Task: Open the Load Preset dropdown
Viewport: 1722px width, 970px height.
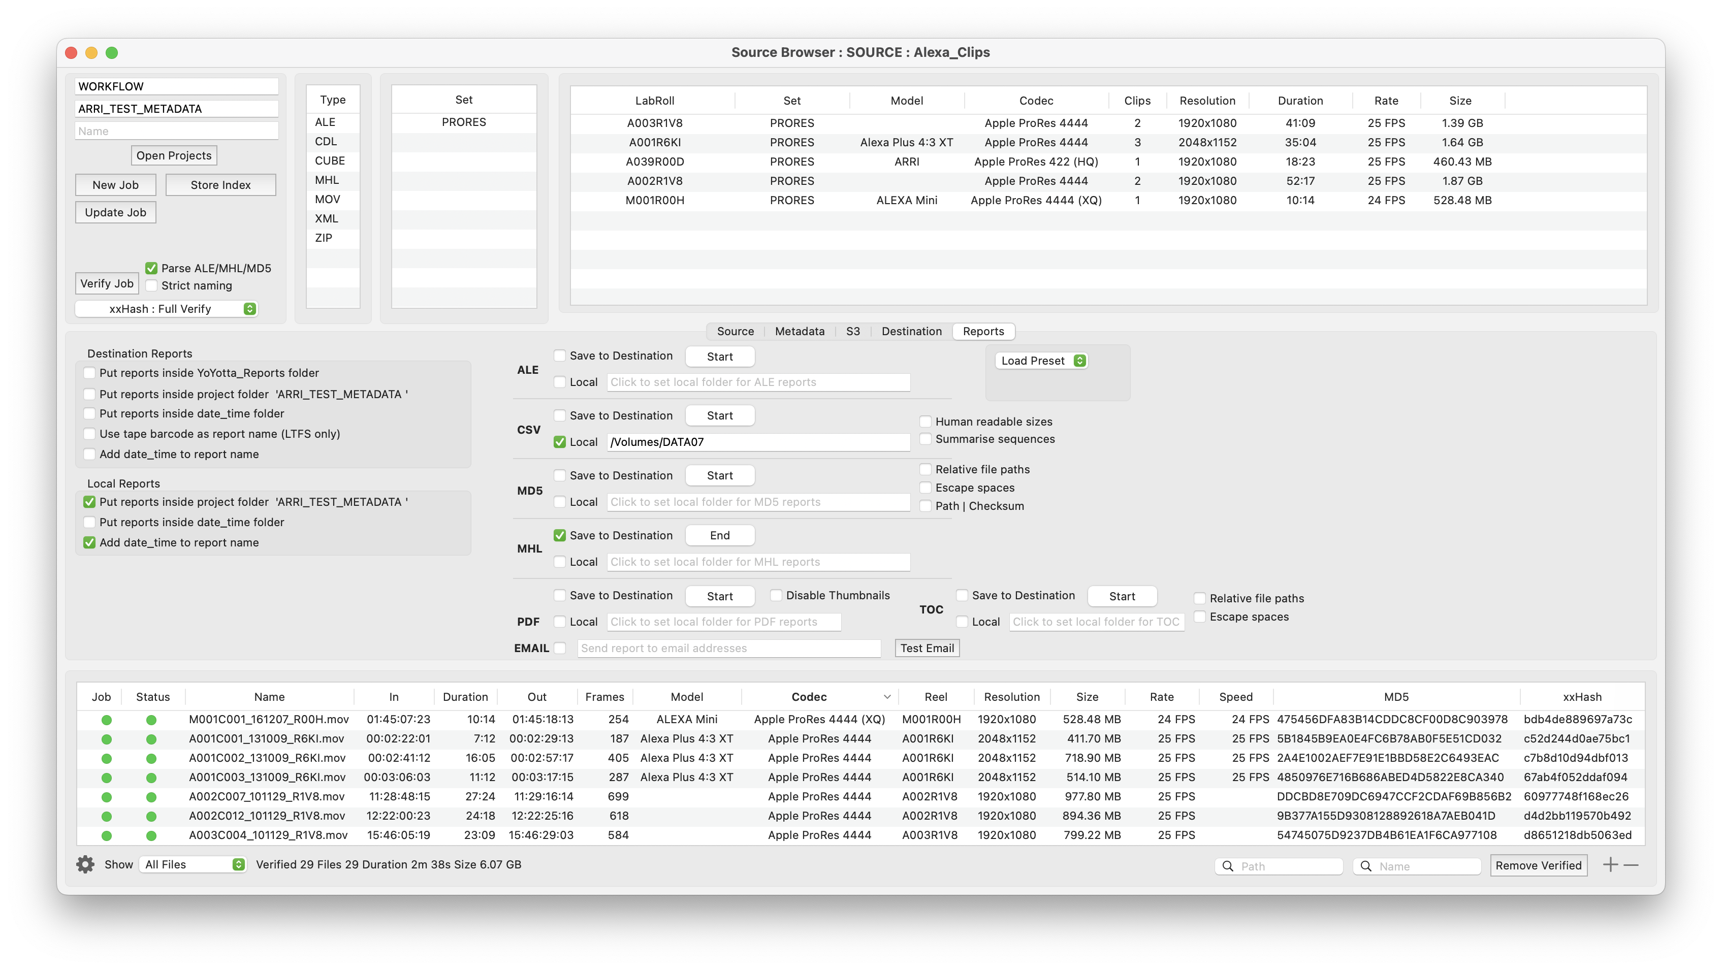Action: pos(1041,361)
